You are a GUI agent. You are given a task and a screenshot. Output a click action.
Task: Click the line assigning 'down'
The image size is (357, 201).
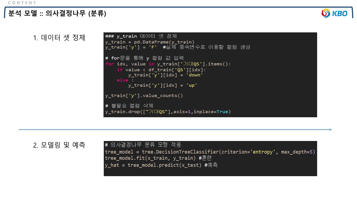click(166, 75)
